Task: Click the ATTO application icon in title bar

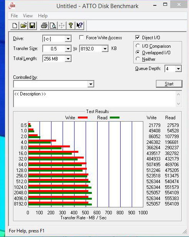Action: pos(12,6)
